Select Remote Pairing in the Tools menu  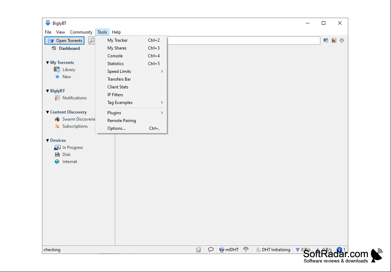pyautogui.click(x=131, y=121)
